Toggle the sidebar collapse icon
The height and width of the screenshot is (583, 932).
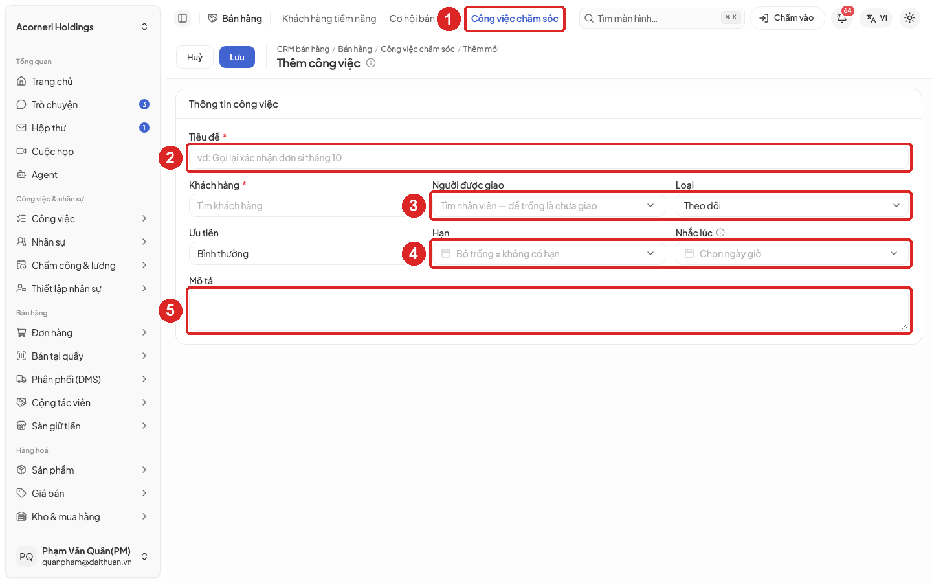183,18
